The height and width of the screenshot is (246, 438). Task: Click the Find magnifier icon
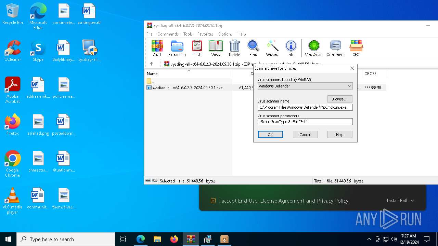coord(253,48)
